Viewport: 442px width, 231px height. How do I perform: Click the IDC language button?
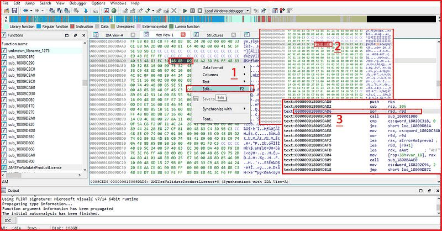pyautogui.click(x=8, y=221)
